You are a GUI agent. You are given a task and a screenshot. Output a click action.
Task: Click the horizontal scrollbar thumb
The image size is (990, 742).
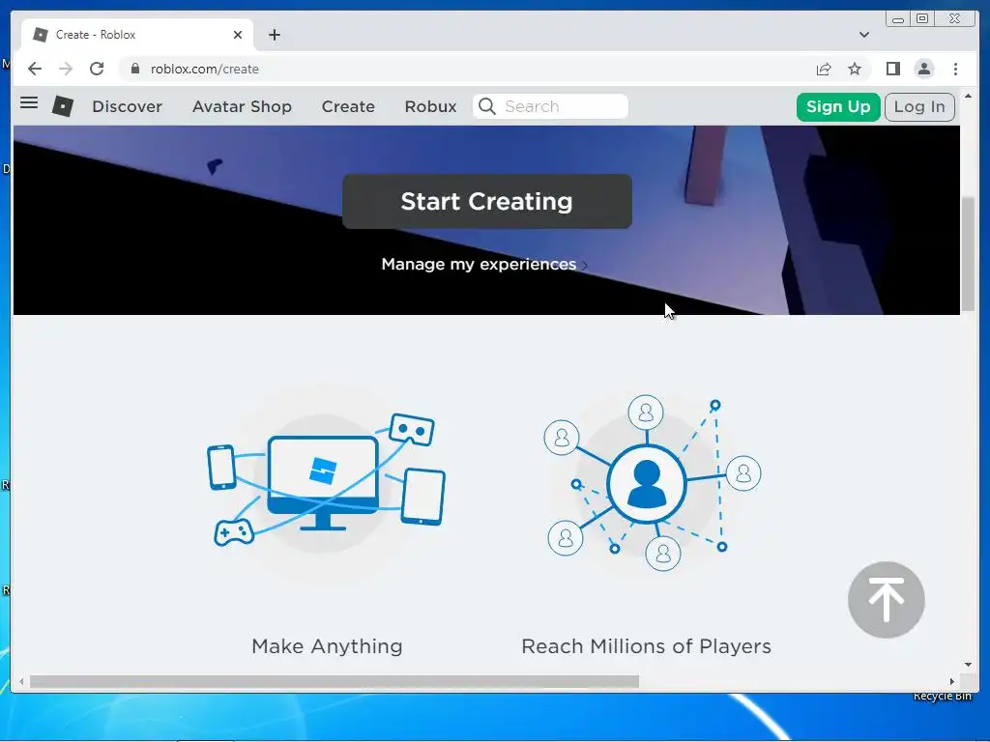(x=334, y=681)
